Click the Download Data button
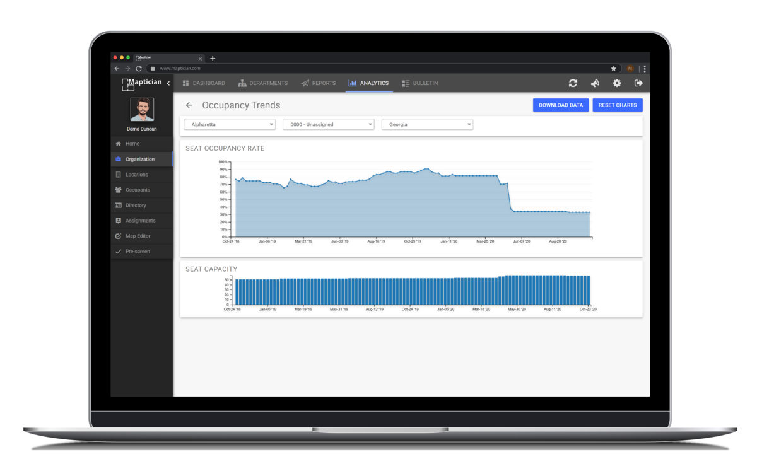The width and height of the screenshot is (757, 476). pos(561,105)
